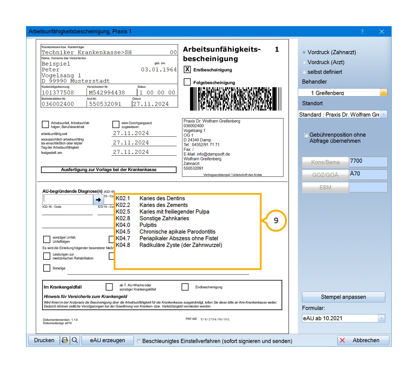Click the arbeitsunfähig seit date 27.11.2024
Screen dimensions: 418x373
click(x=131, y=133)
